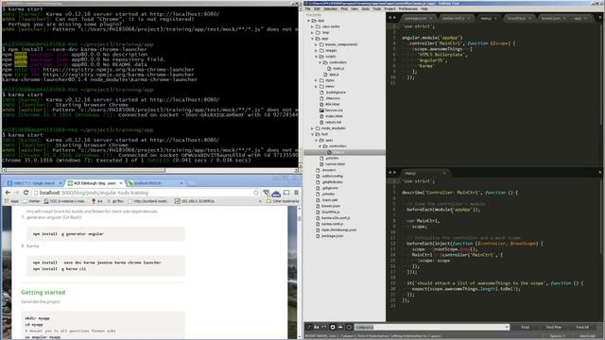Click the Find All button
Screen dimensions: 605x340
582,328
